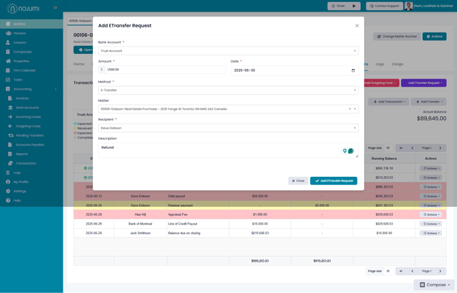Click the Description text area containing Refund
Screen dimensions: 457x293
coord(228,150)
